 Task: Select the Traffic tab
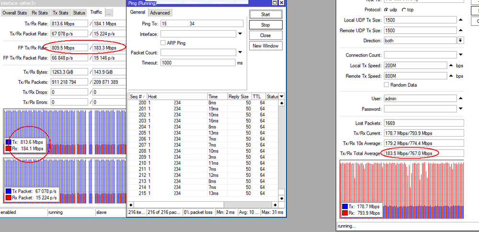pyautogui.click(x=96, y=12)
